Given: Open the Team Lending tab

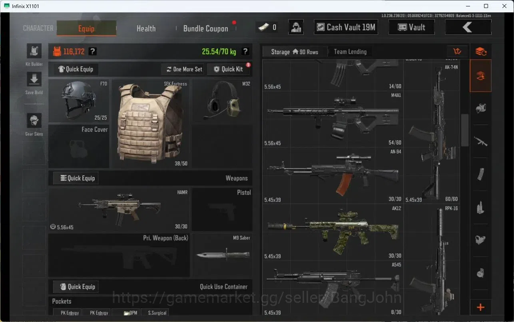Looking at the screenshot, I should tap(350, 52).
